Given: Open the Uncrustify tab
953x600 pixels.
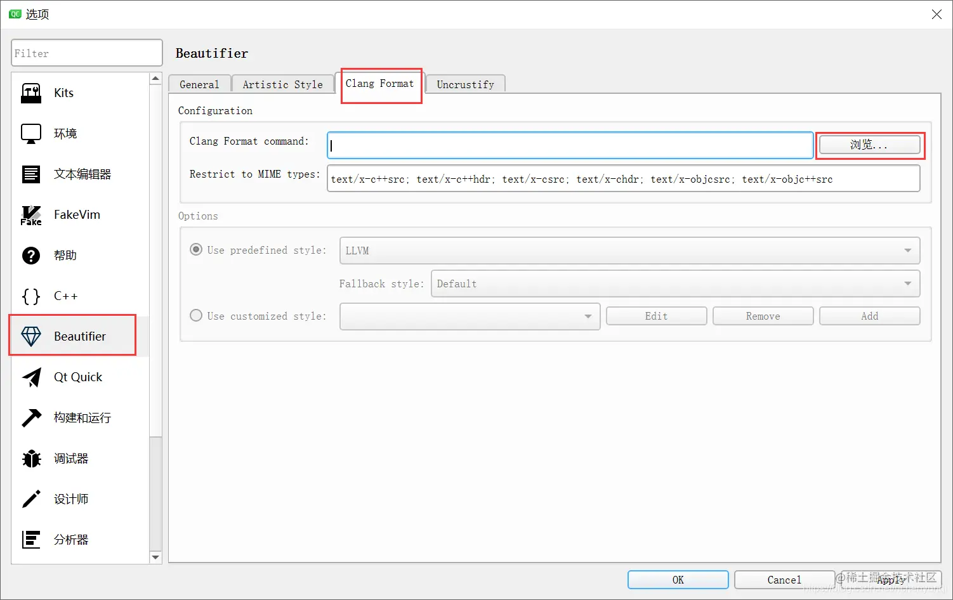Looking at the screenshot, I should click(x=465, y=84).
